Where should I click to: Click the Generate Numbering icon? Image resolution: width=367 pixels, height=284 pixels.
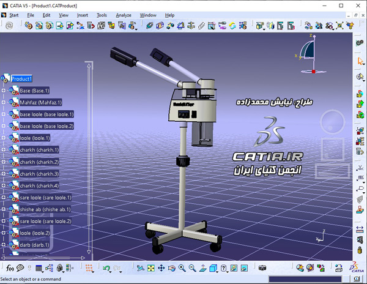[101, 26]
